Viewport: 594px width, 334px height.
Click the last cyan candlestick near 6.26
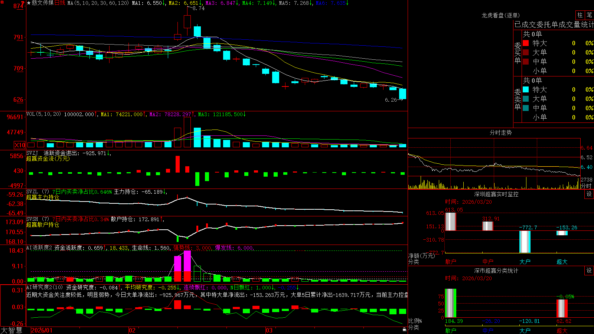click(x=402, y=94)
